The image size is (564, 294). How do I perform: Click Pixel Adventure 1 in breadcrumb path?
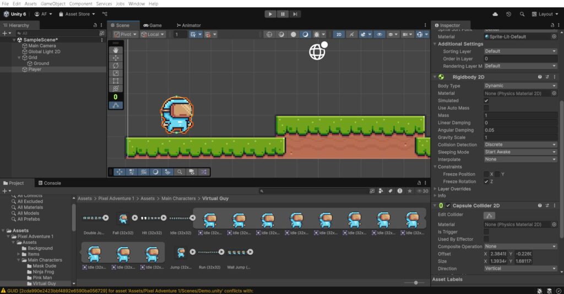[116, 199]
